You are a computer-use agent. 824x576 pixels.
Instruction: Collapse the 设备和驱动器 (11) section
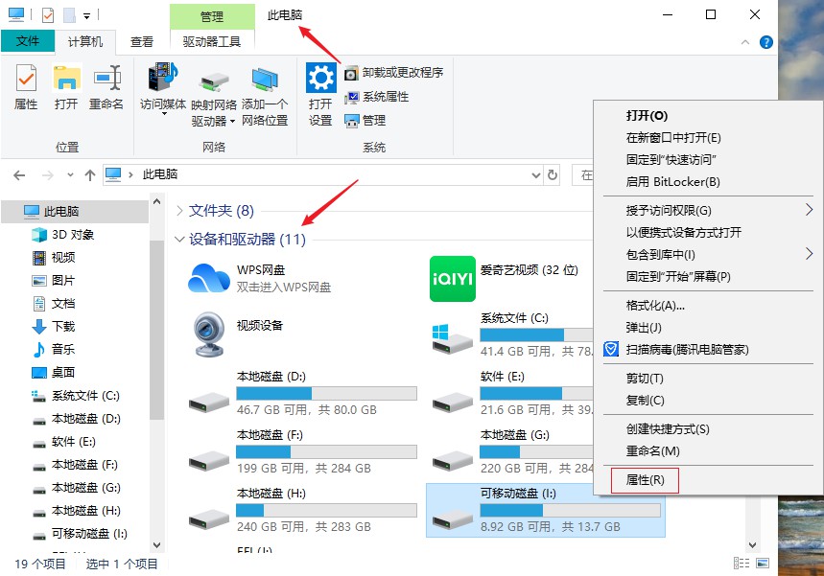181,238
